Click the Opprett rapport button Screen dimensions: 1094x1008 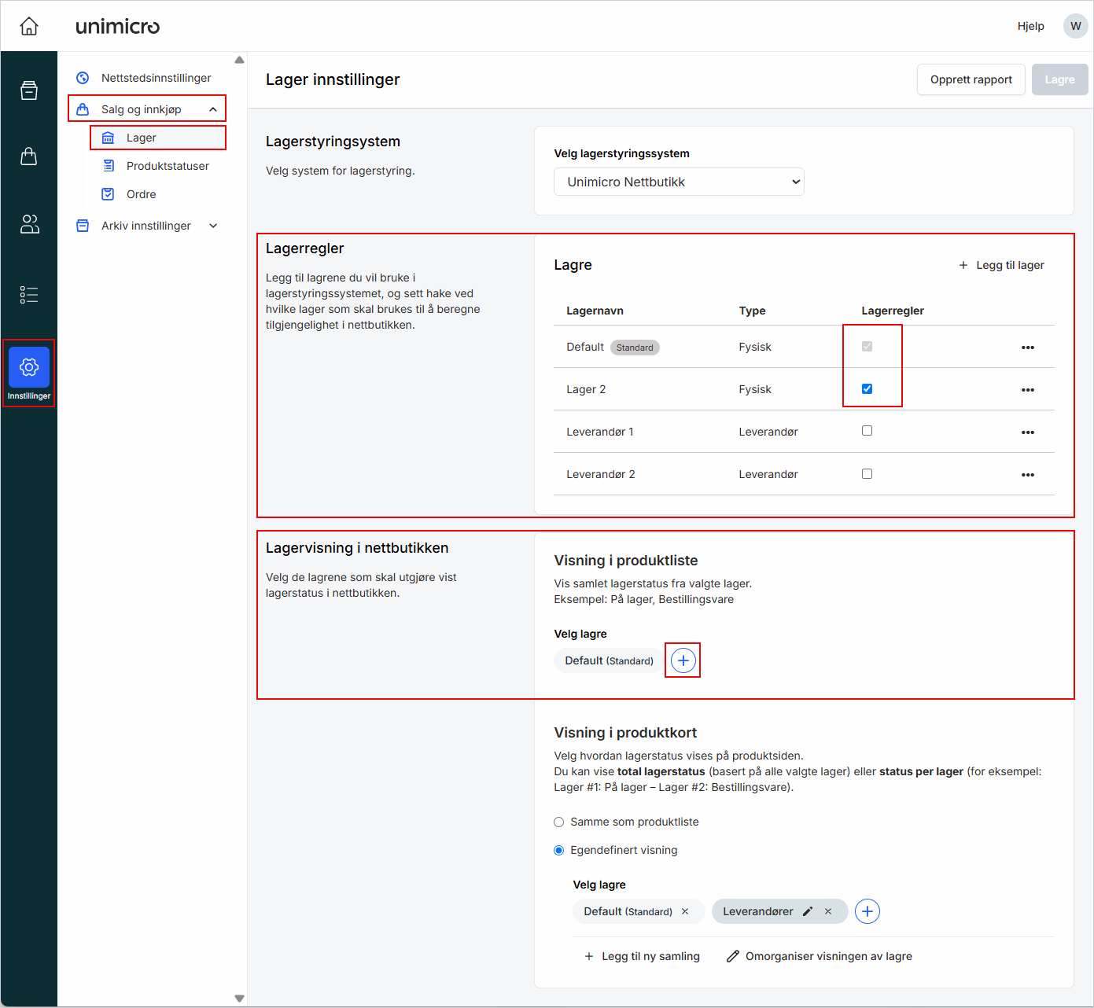pos(971,79)
